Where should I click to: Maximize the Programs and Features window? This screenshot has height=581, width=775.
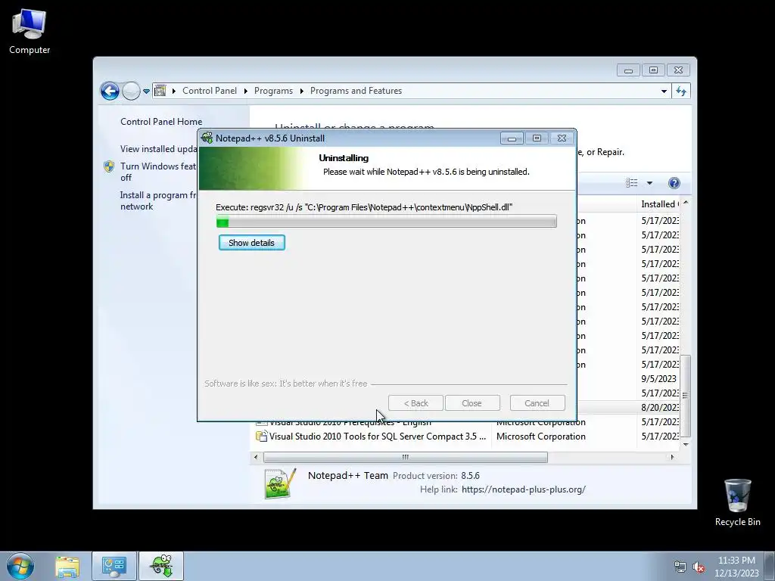pos(653,70)
